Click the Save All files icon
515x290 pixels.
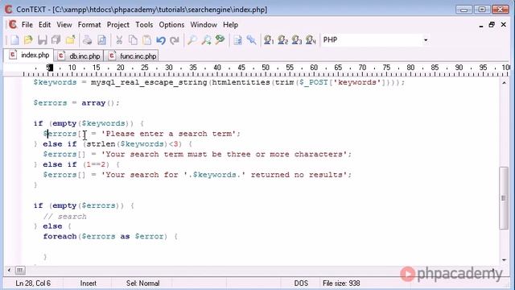[56, 40]
